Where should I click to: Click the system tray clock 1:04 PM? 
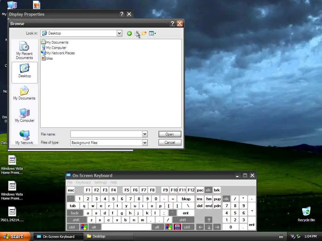[310, 236]
